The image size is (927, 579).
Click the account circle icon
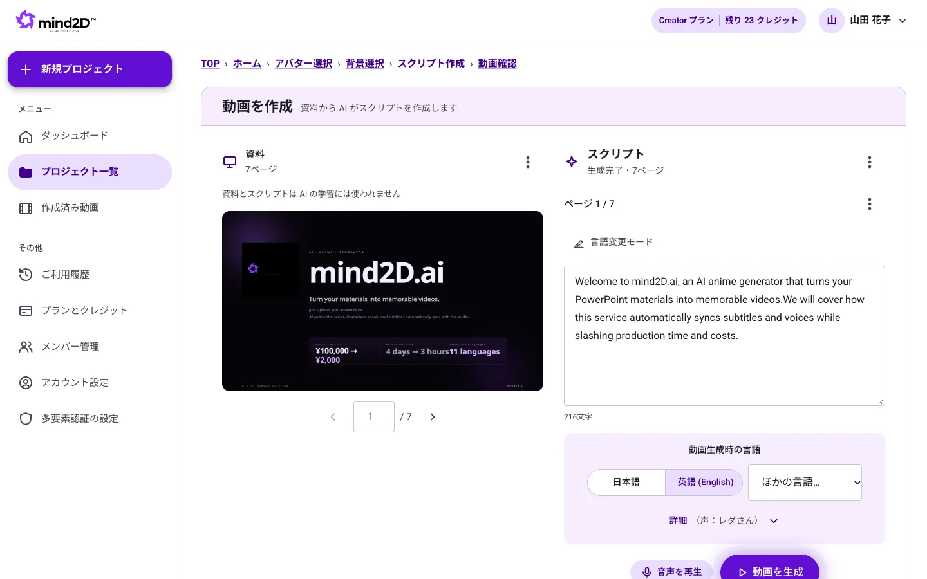pos(26,383)
